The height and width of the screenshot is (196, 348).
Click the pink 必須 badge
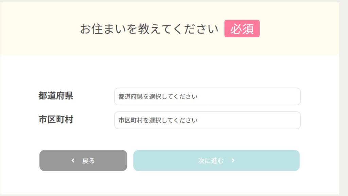coord(242,29)
